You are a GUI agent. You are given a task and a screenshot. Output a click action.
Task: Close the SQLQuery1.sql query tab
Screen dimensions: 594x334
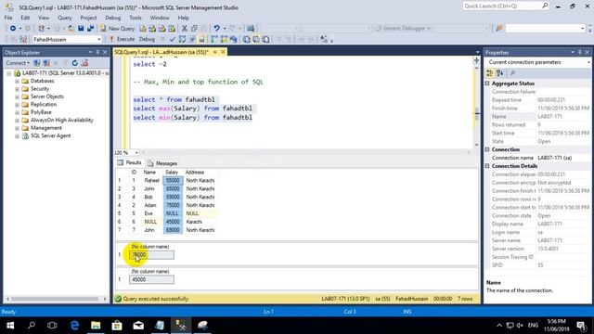point(223,52)
